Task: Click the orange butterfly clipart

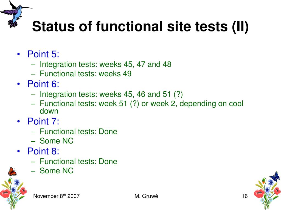Action: click(12, 172)
